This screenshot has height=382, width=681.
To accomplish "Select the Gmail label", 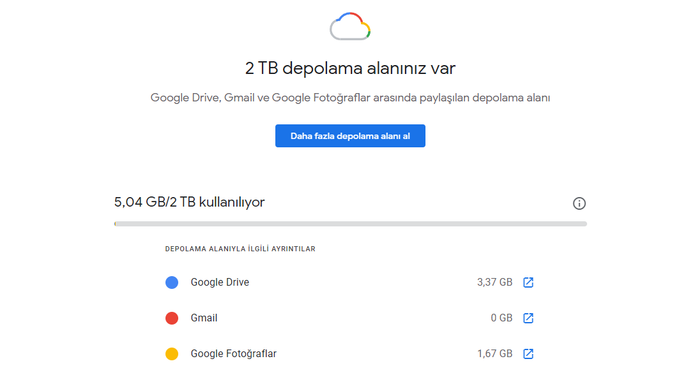I will pos(204,318).
